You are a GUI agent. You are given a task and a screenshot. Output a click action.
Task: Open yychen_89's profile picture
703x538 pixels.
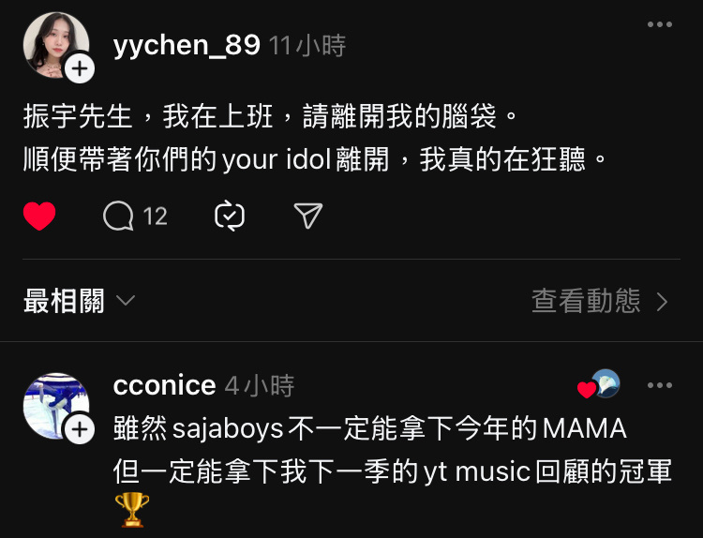click(x=56, y=45)
